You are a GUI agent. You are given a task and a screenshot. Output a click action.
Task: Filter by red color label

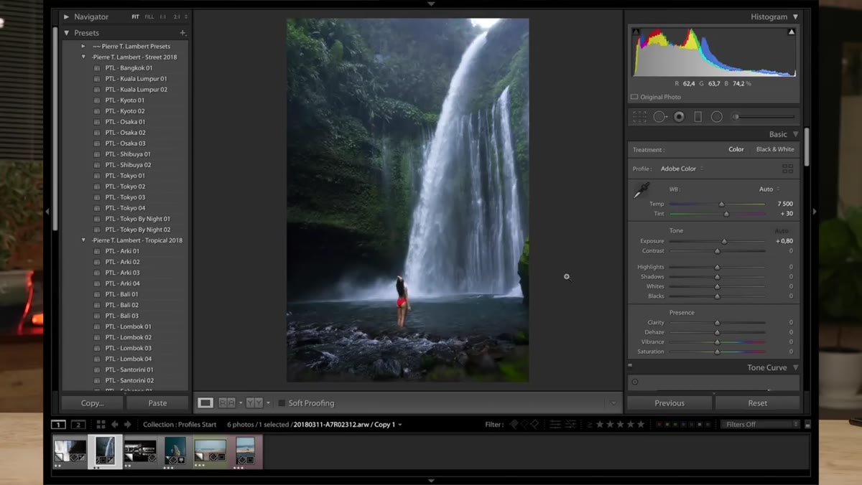tap(660, 425)
